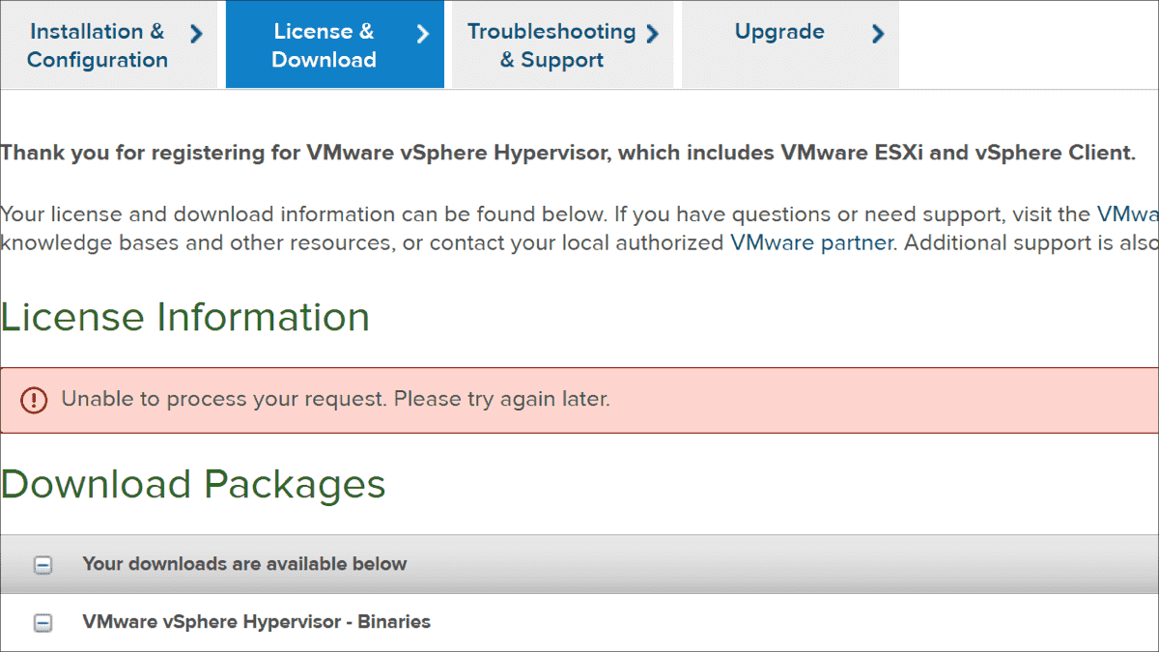Click the Download Packages heading
Screen dimensions: 1159x652
point(193,485)
